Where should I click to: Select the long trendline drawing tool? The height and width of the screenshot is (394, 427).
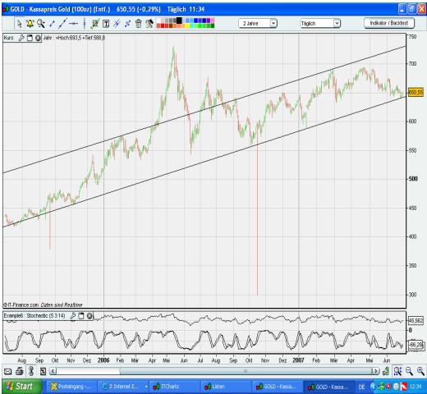[62, 24]
